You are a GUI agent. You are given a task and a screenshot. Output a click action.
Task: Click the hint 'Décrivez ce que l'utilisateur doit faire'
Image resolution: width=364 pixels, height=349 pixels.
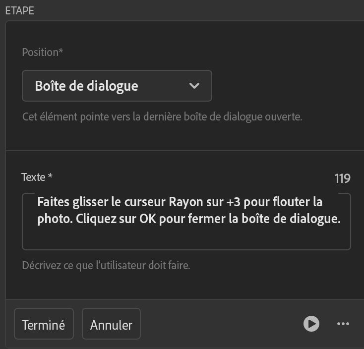tap(106, 265)
